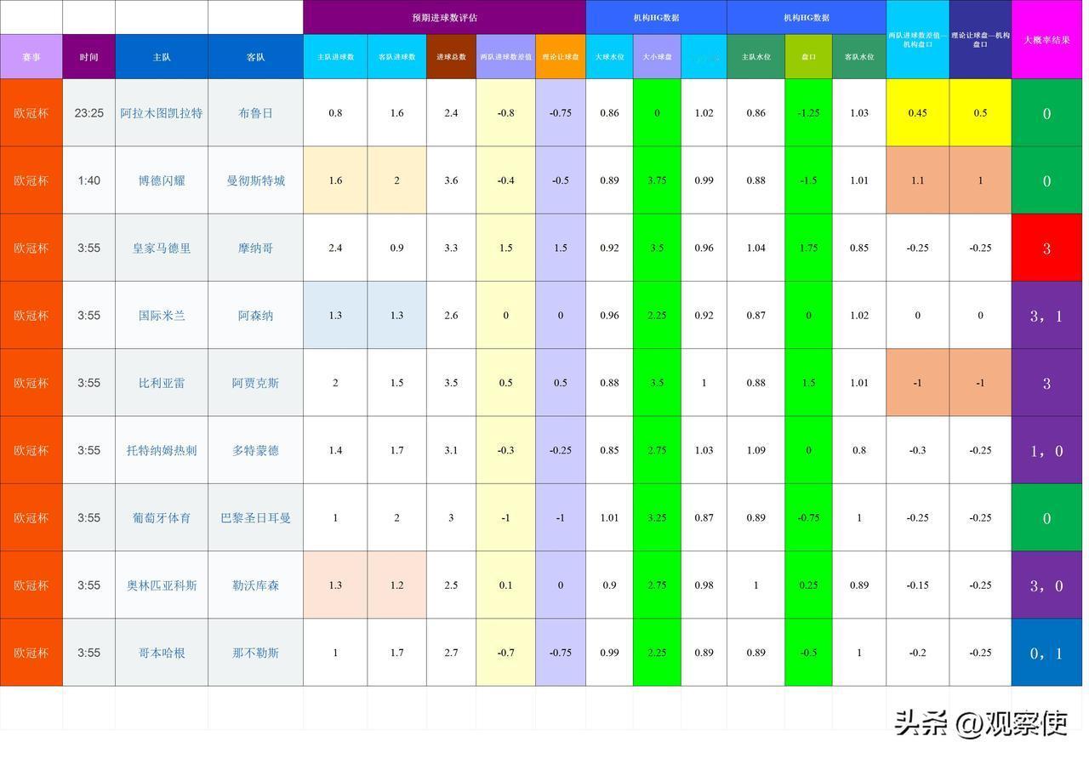Select the result cell showing 1，0
Viewport: 1089px width, 759px height.
tap(1046, 450)
